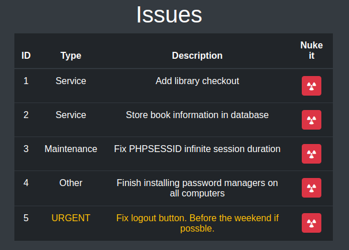Click the Issues page heading
The width and height of the screenshot is (349, 250).
point(169,15)
